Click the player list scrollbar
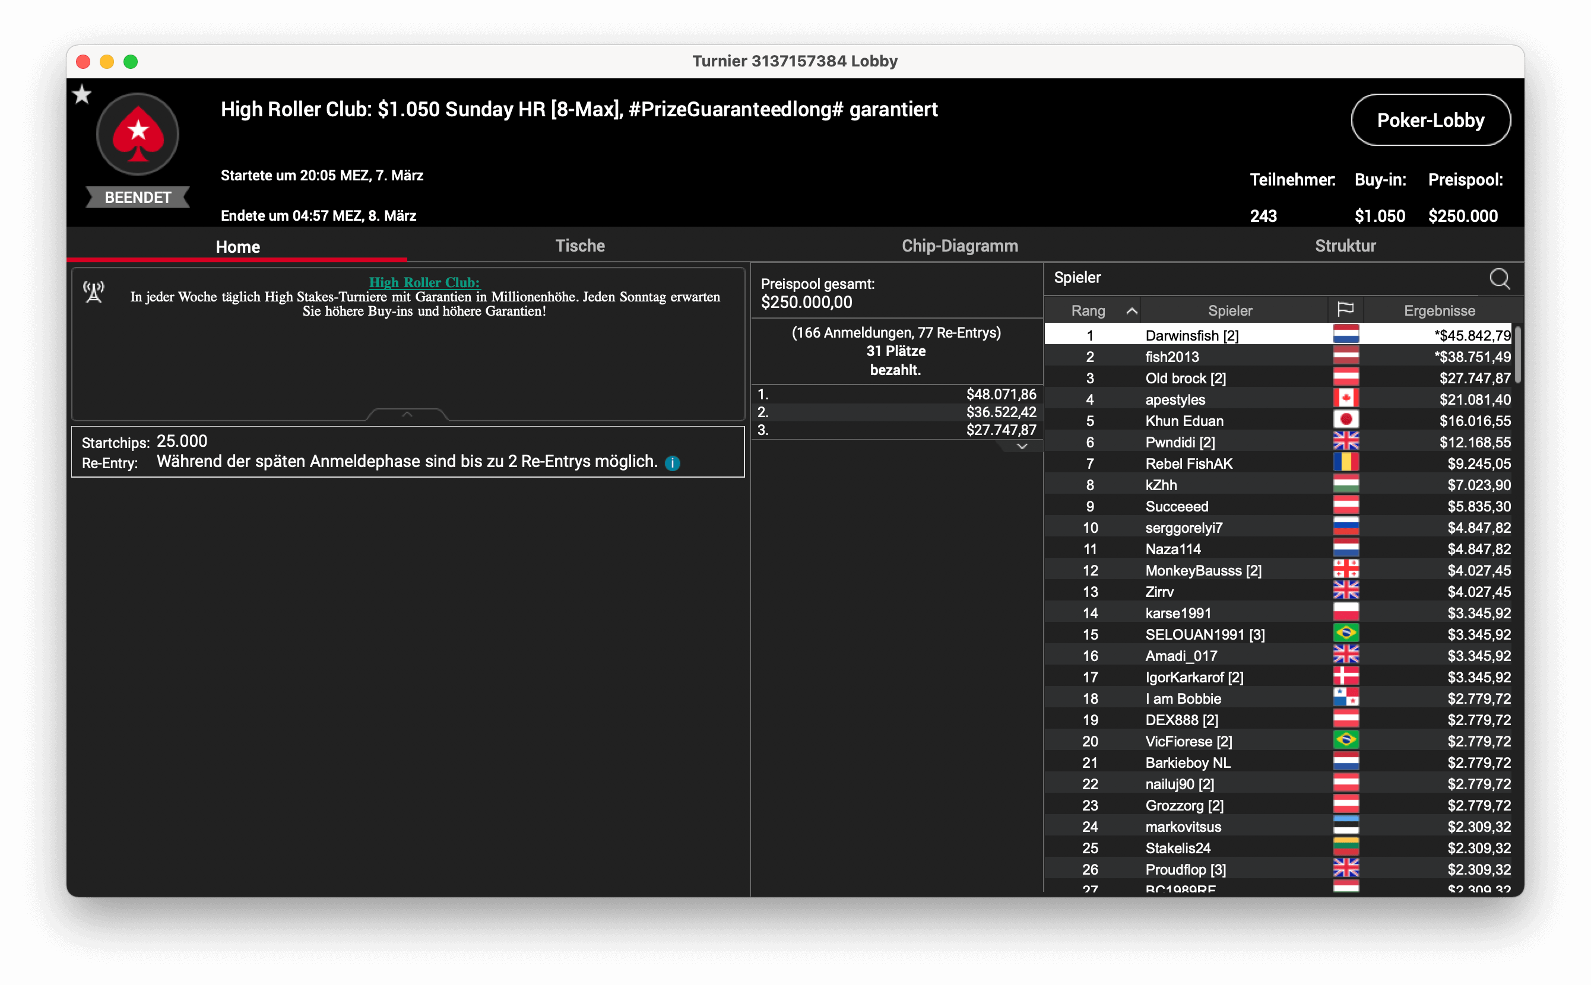1591x985 pixels. pos(1518,355)
